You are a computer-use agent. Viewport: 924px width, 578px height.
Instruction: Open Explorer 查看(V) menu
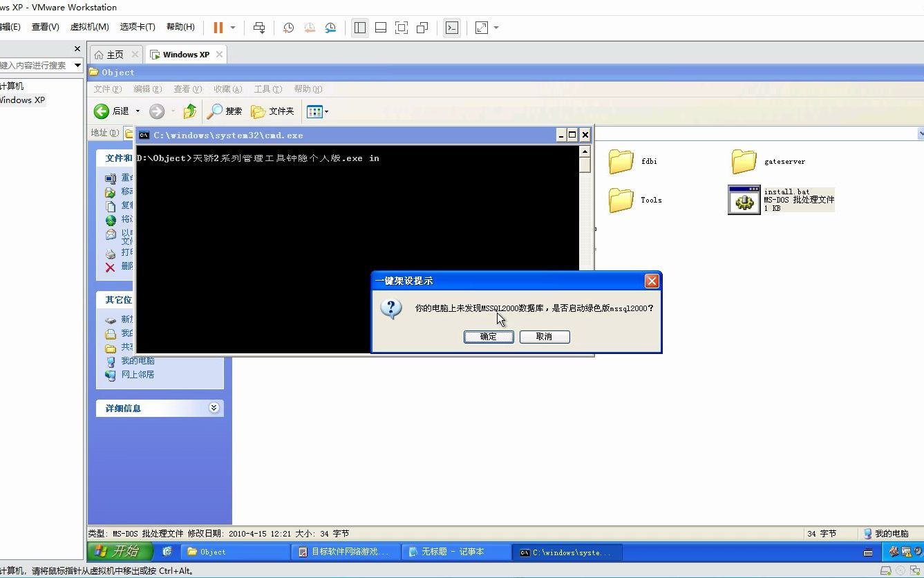click(x=187, y=89)
